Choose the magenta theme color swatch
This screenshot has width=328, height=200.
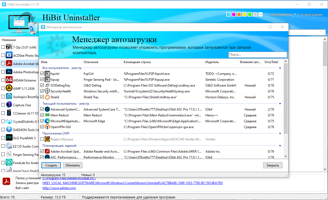click(x=234, y=14)
